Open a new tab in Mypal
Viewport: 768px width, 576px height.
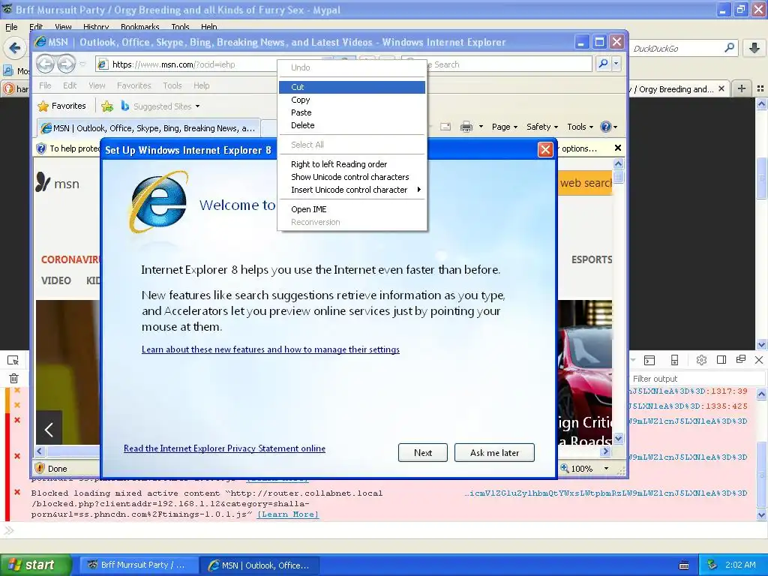point(742,88)
